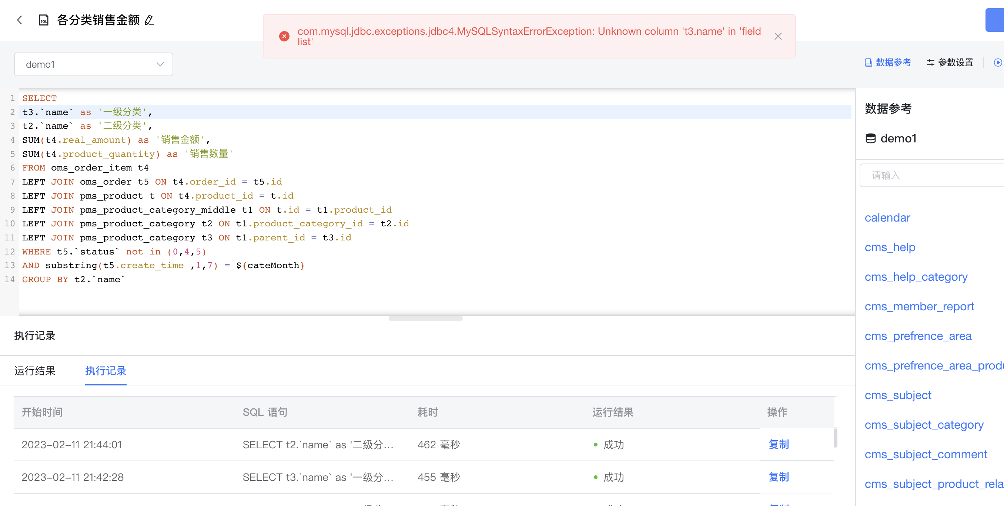Image resolution: width=1004 pixels, height=506 pixels.
Task: Switch to the 执行记录 tab
Action: (x=106, y=371)
